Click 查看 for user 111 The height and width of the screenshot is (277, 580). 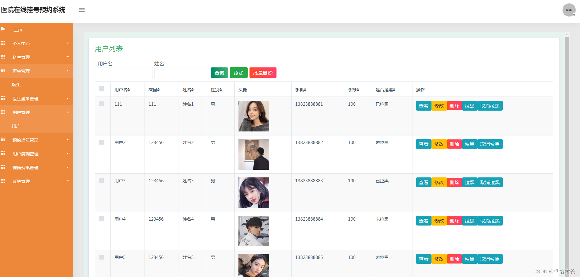(x=424, y=106)
